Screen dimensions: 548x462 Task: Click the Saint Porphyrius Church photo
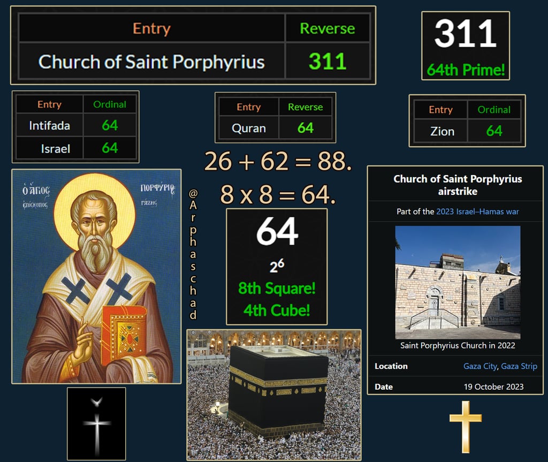pyautogui.click(x=458, y=282)
